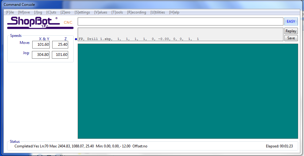Select the Jog X & Y speed field

pos(41,55)
